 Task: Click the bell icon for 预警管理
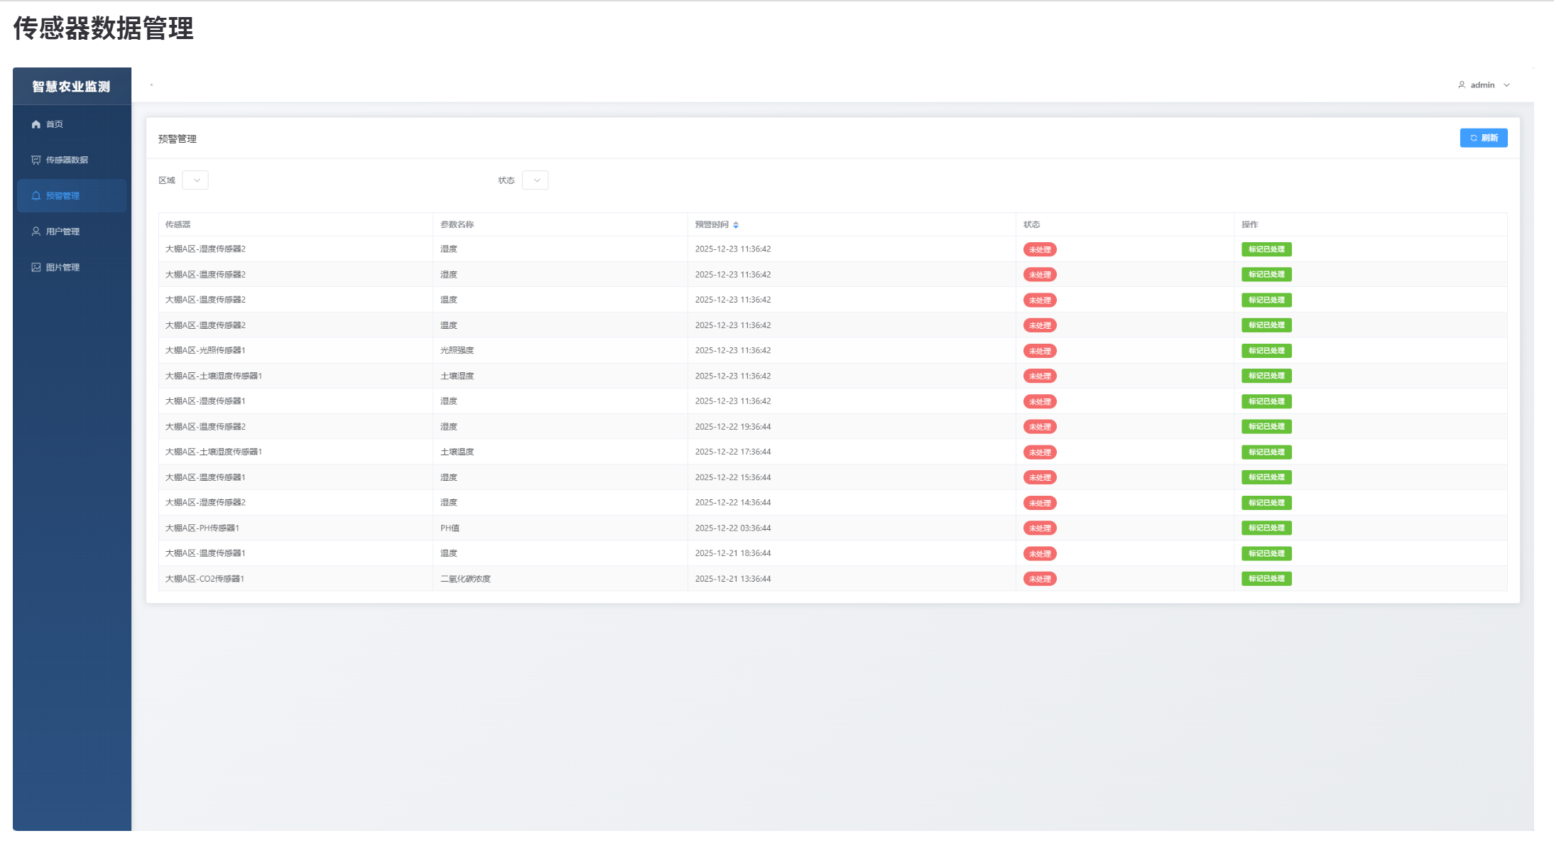pos(36,195)
